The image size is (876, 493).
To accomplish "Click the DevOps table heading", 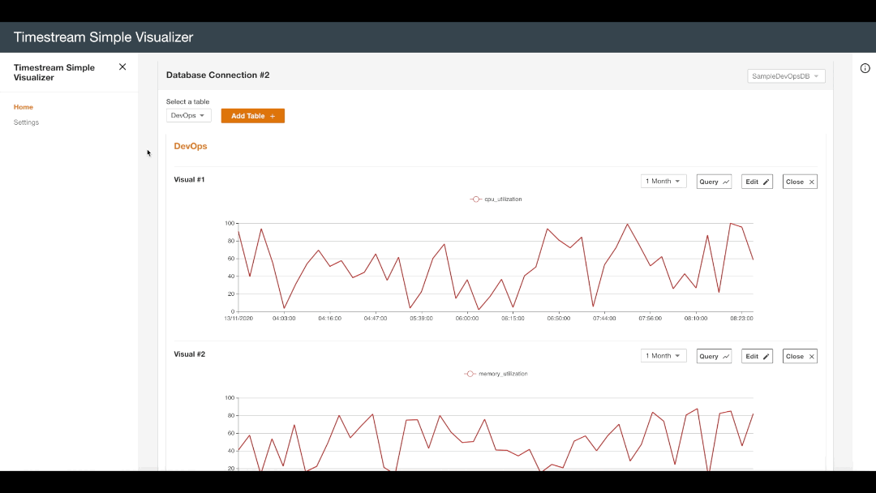I will (x=191, y=146).
